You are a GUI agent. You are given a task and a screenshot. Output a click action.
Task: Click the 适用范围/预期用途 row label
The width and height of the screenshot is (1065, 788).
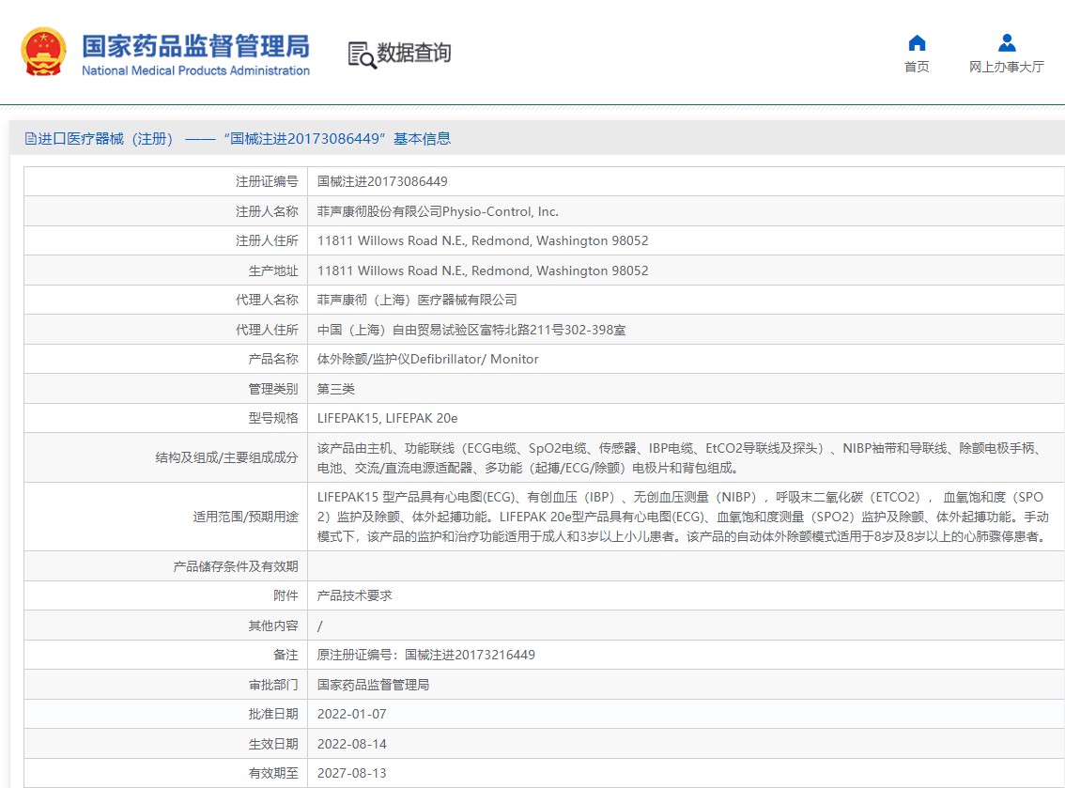click(x=245, y=517)
